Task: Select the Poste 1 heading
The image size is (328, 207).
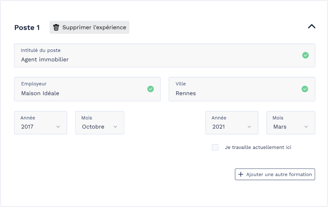Action: point(27,28)
